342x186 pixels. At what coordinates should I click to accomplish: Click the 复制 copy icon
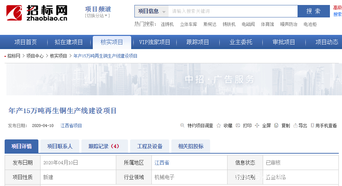(x=276, y=126)
